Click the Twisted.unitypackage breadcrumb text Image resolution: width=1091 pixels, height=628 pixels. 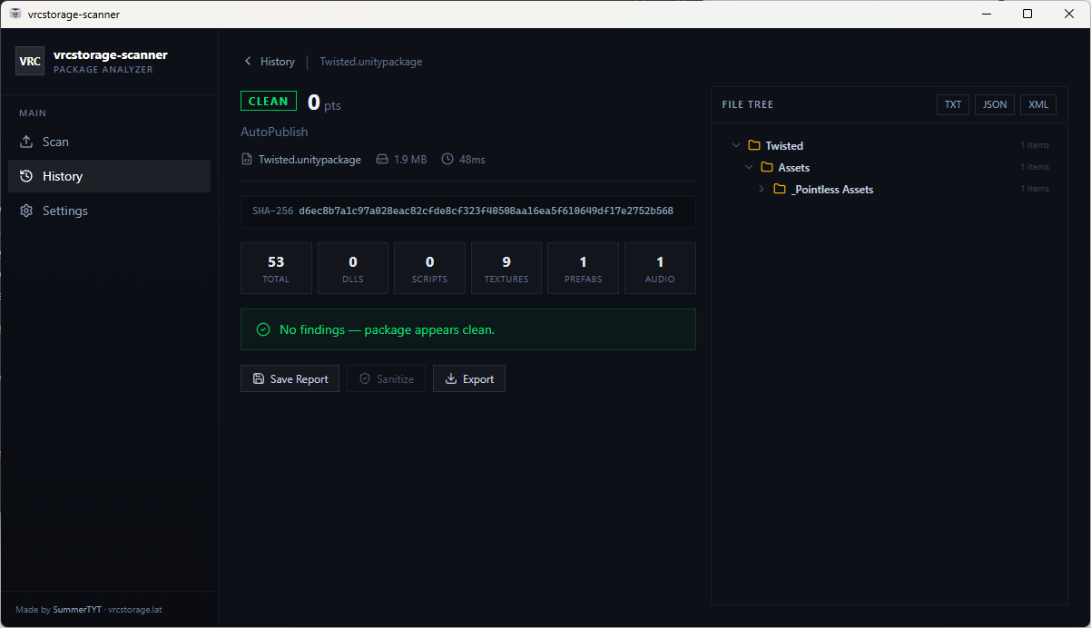pyautogui.click(x=371, y=62)
